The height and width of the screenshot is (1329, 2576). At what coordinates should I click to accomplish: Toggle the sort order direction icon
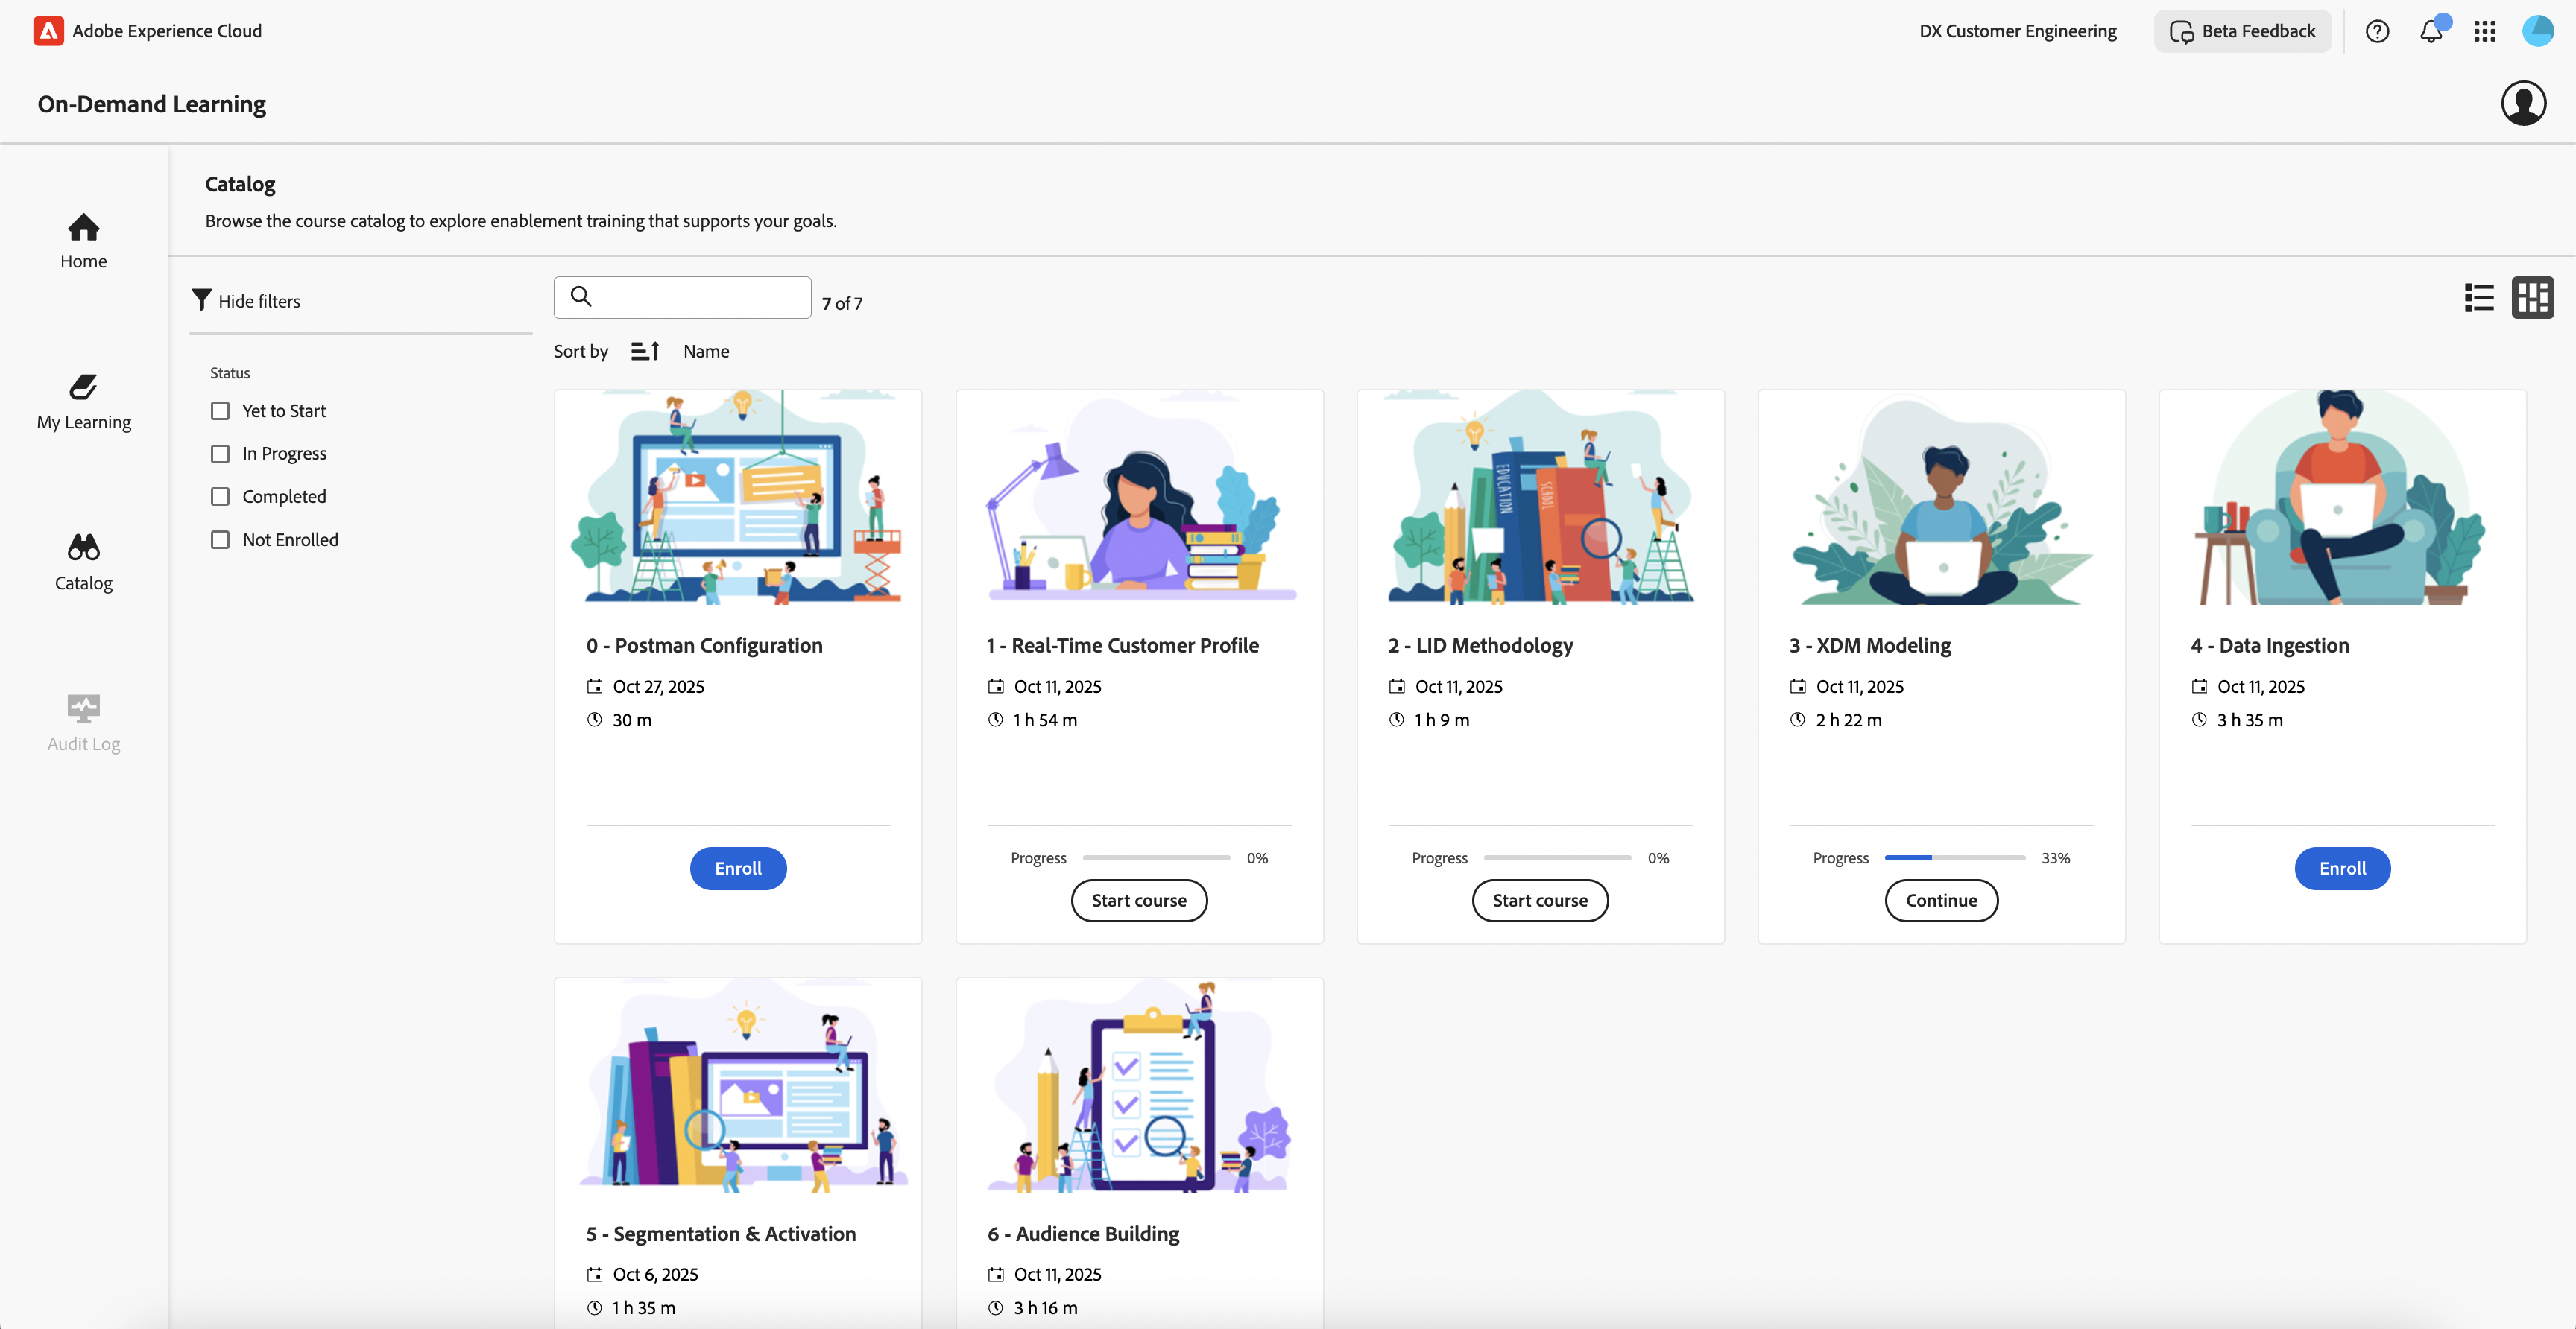645,351
